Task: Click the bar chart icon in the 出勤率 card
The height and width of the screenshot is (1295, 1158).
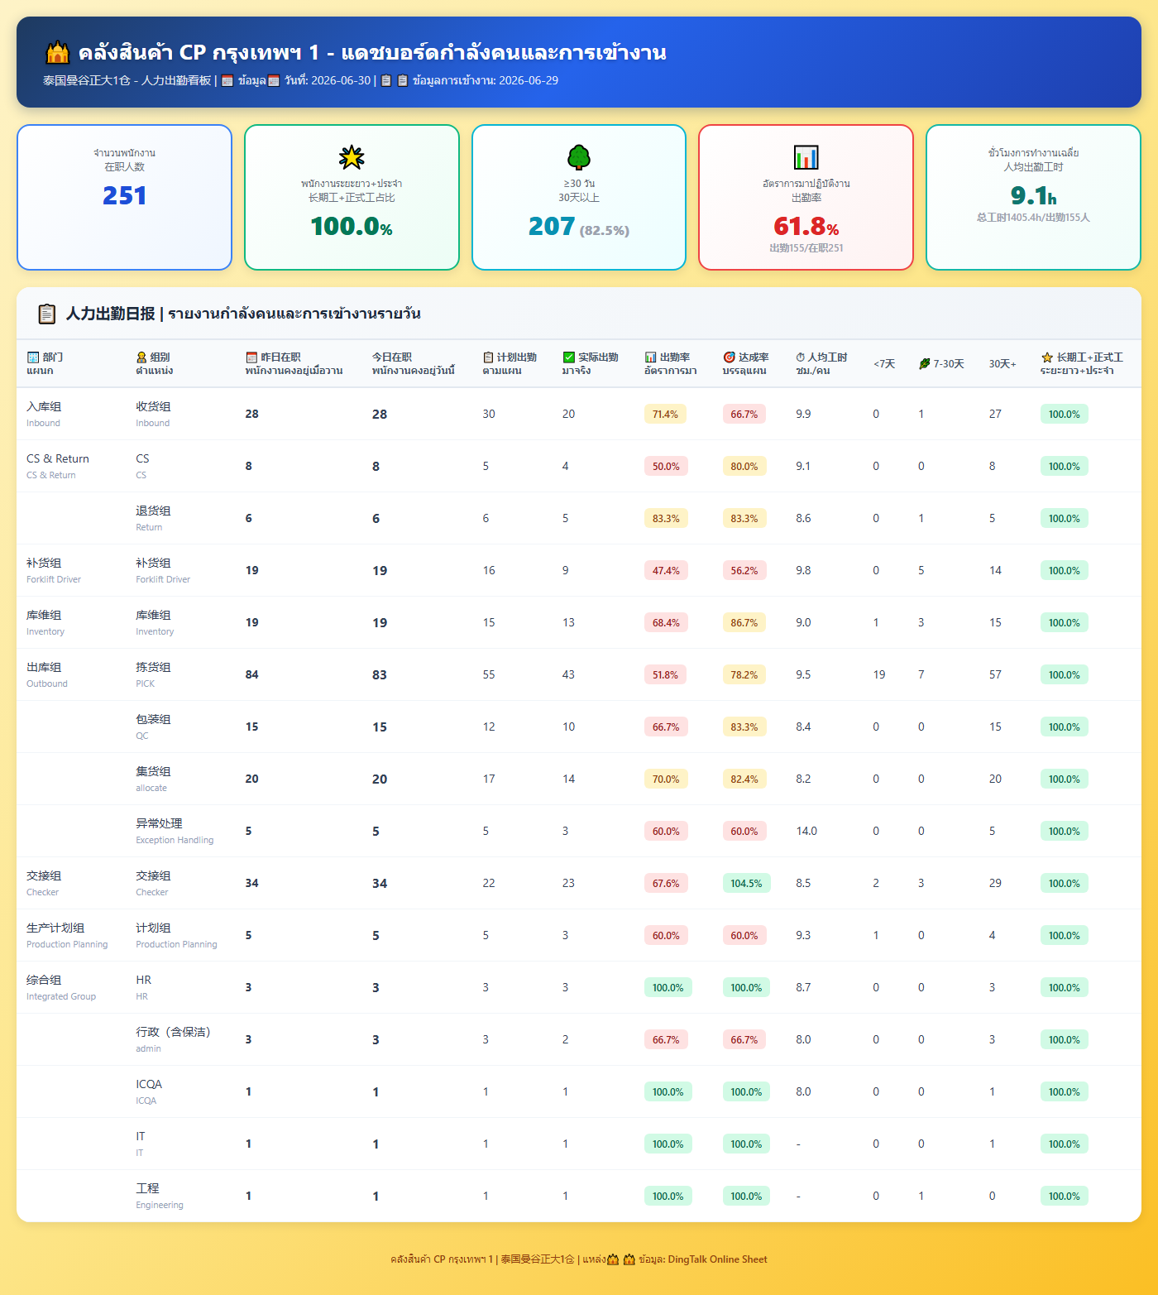Action: (806, 157)
